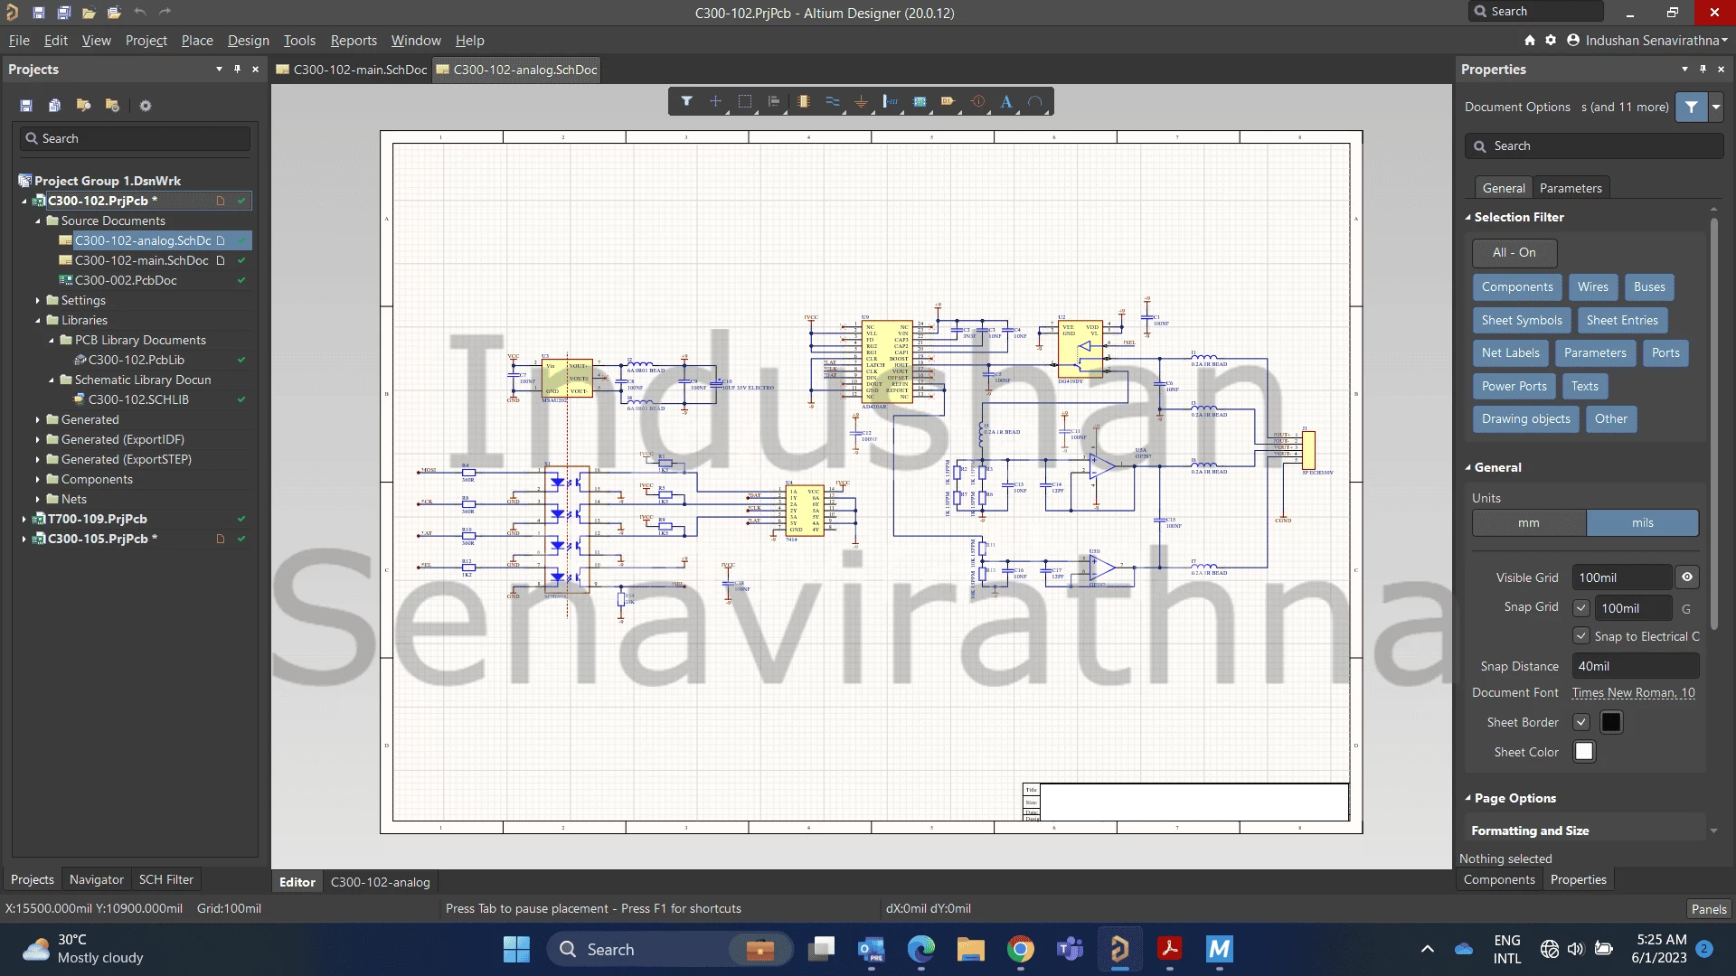
Task: Toggle the Drawing objects filter button
Action: point(1525,419)
